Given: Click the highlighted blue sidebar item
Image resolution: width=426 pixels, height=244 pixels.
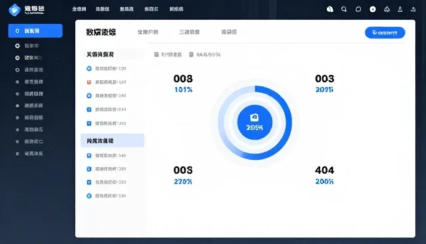Looking at the screenshot, I should click(x=35, y=31).
